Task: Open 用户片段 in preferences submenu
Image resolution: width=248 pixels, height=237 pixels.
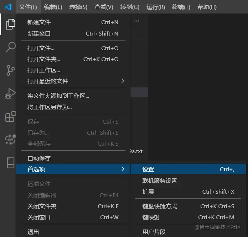Action: coord(188,232)
